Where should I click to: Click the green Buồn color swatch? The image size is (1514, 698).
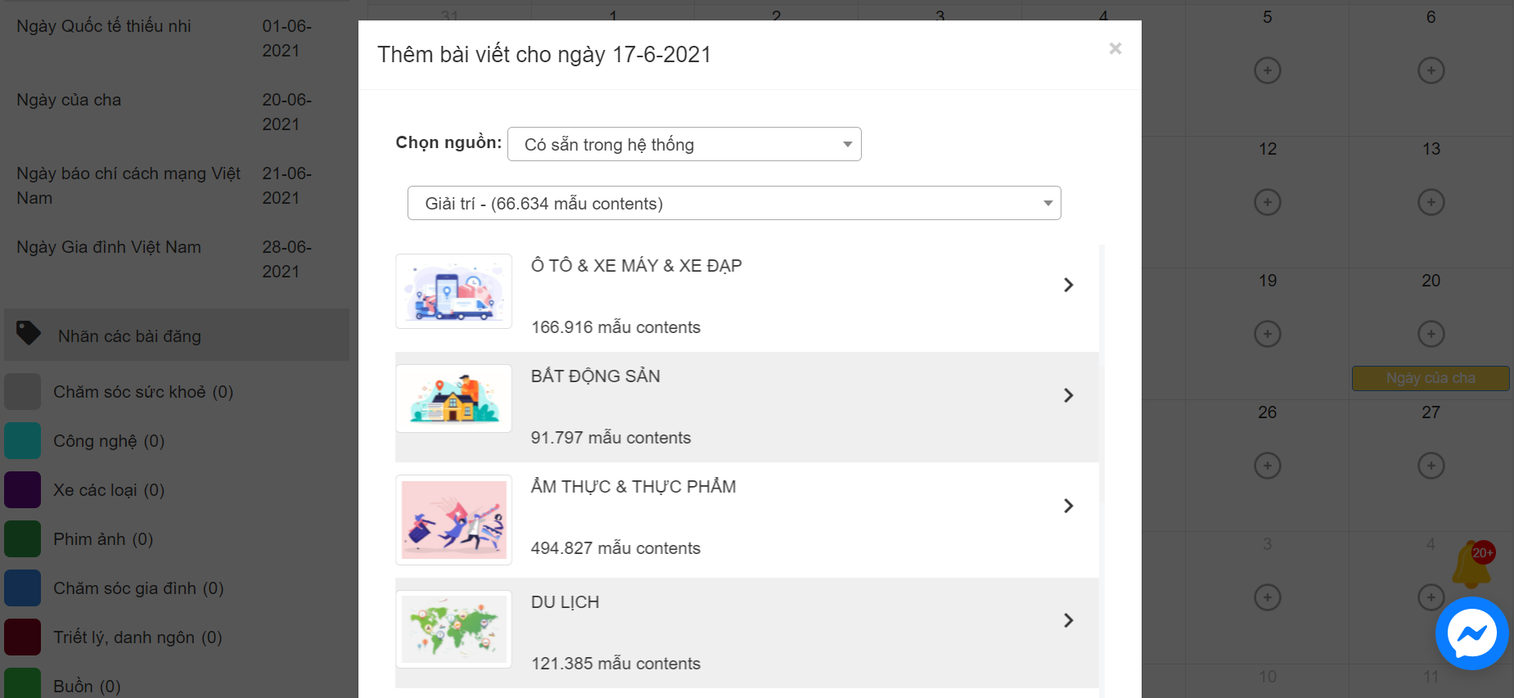[x=22, y=684]
